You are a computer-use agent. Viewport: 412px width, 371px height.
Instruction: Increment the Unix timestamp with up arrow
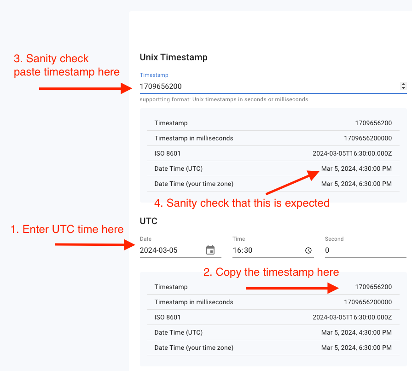point(403,84)
